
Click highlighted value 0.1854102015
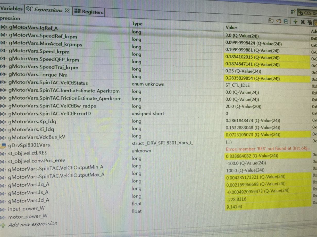(253, 58)
